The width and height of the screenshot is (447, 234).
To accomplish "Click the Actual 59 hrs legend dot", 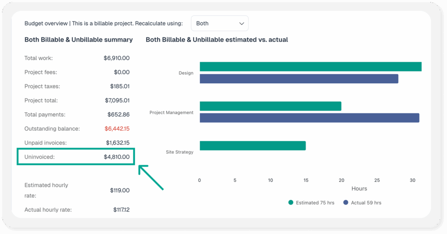I will [x=346, y=203].
